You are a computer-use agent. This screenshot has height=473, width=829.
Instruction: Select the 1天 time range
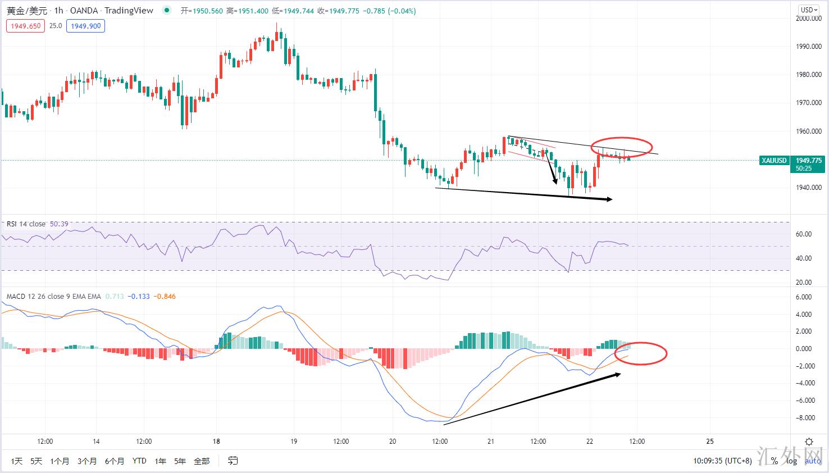click(16, 461)
